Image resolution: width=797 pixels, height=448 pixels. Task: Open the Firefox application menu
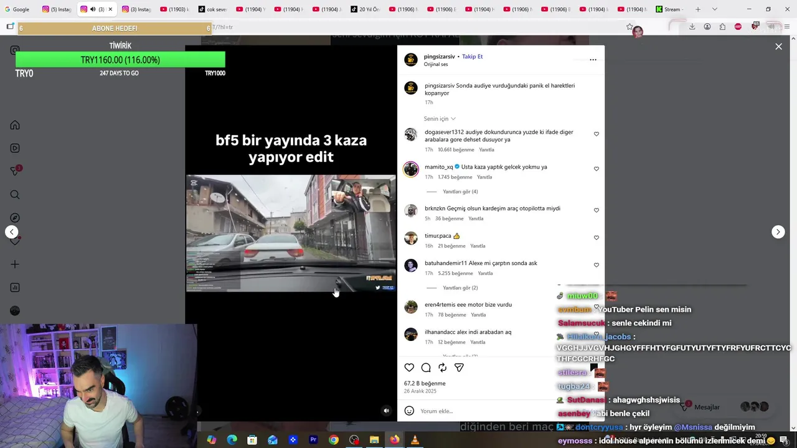788,27
